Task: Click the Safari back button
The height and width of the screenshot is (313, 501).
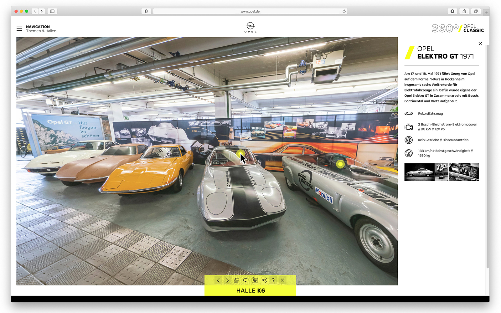Action: (x=35, y=11)
